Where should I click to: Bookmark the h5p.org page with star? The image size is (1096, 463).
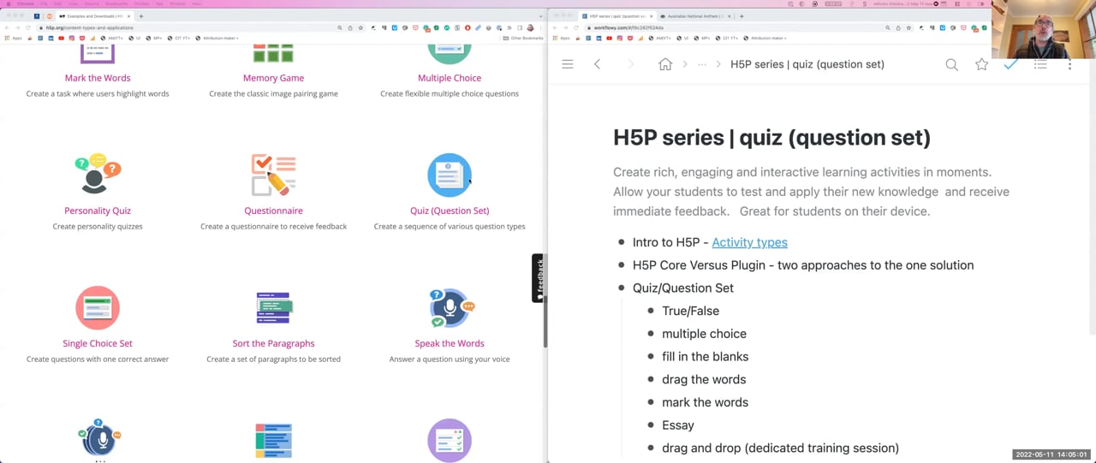(360, 27)
